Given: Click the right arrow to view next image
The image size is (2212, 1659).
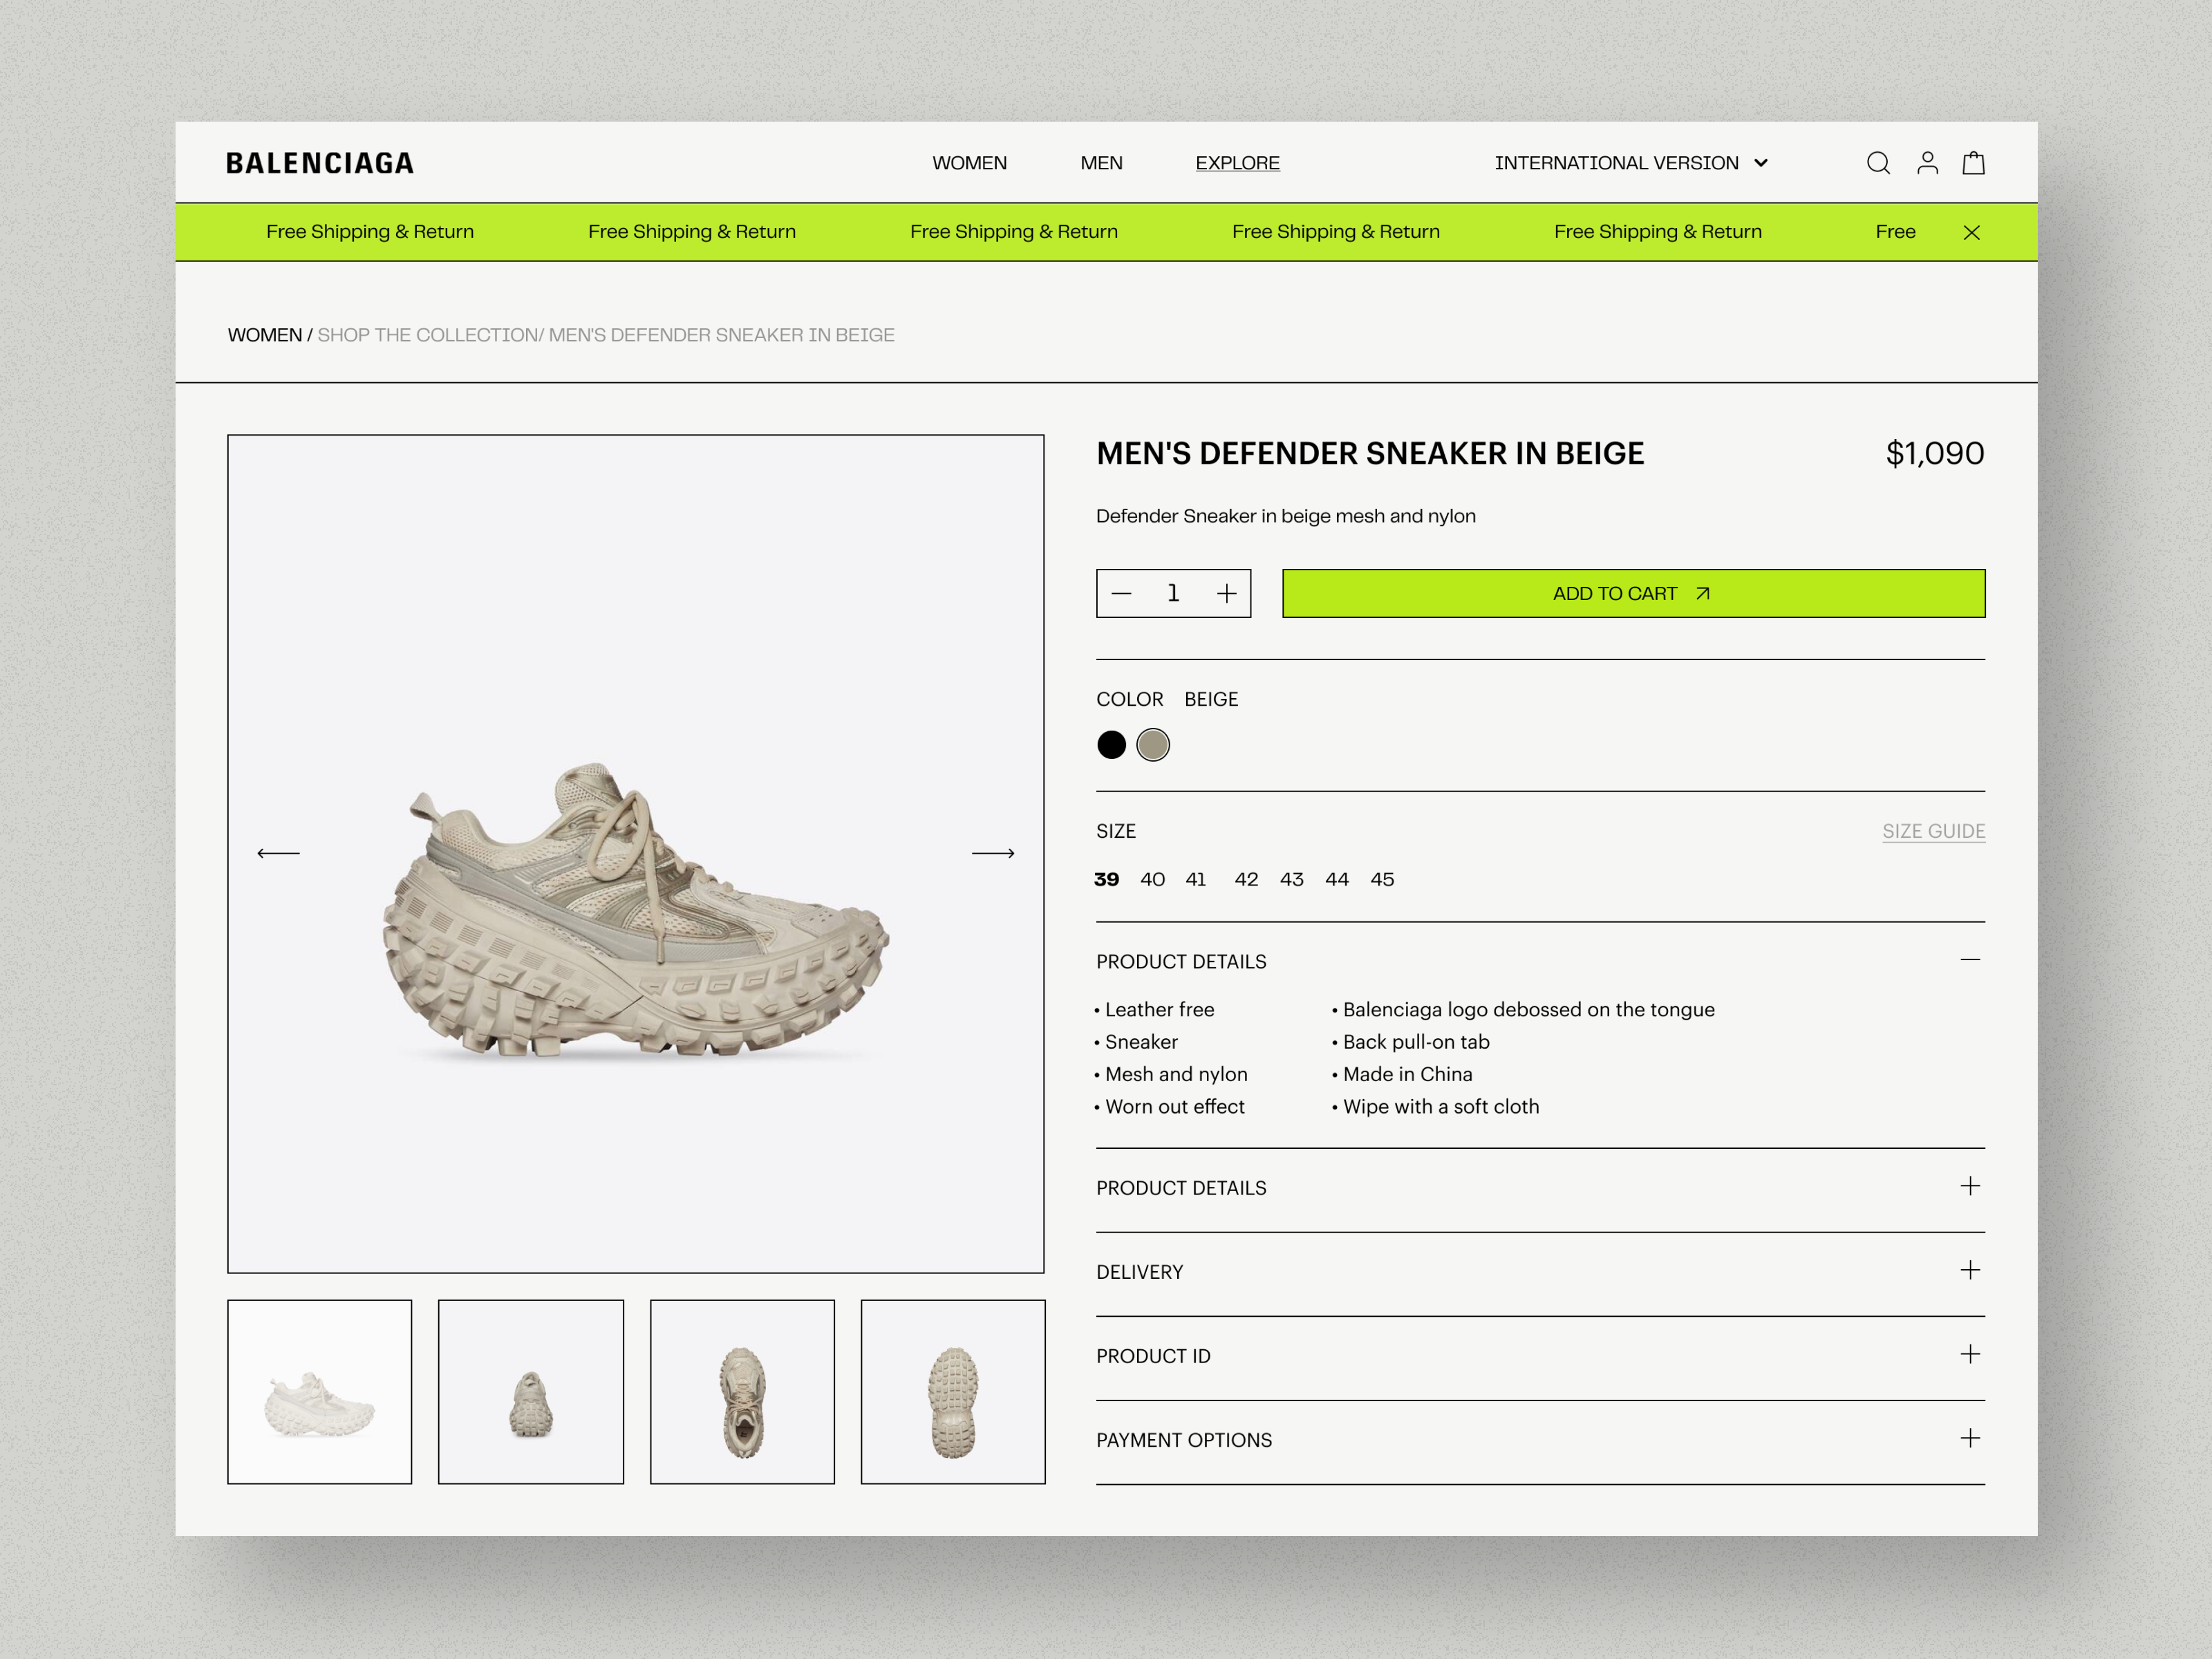Looking at the screenshot, I should click(x=993, y=852).
